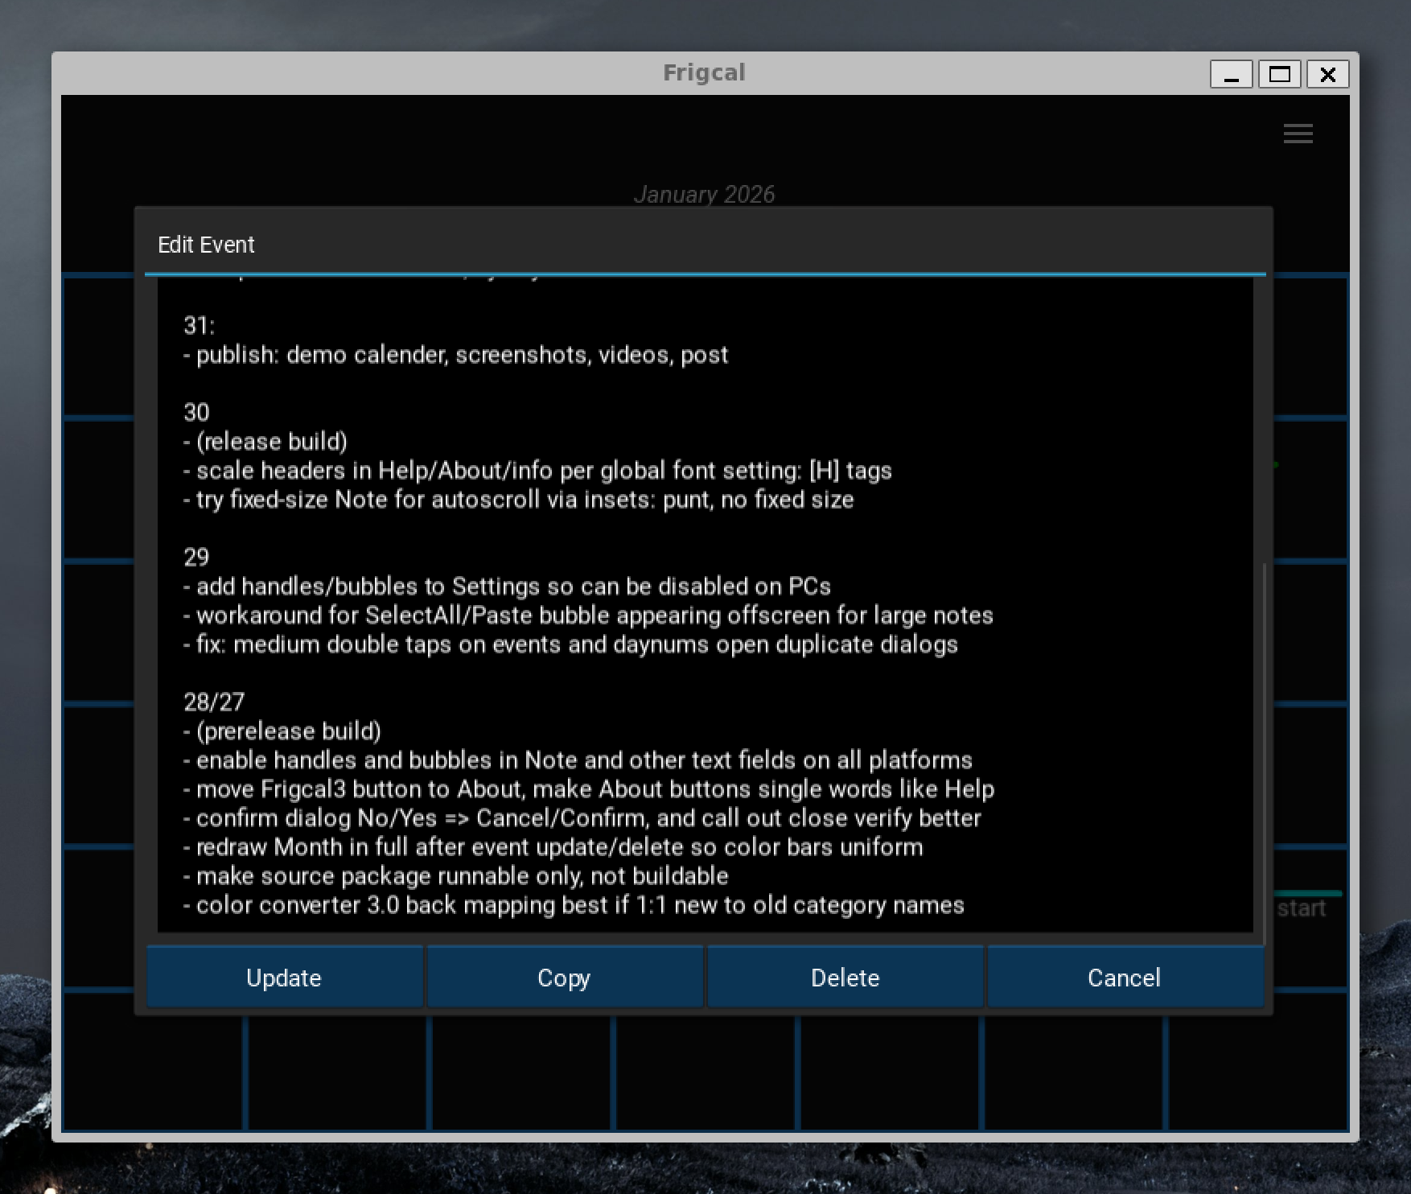Open the hamburger menu icon

coord(1298,134)
